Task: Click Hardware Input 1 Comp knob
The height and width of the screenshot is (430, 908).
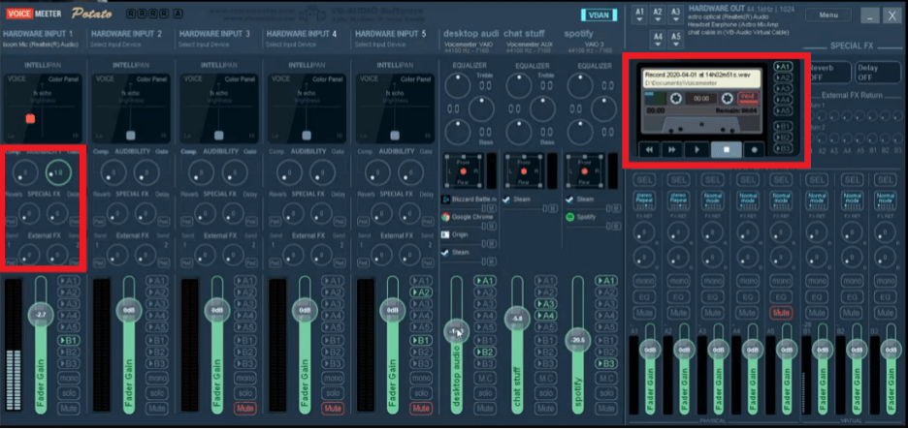Action: pyautogui.click(x=25, y=171)
